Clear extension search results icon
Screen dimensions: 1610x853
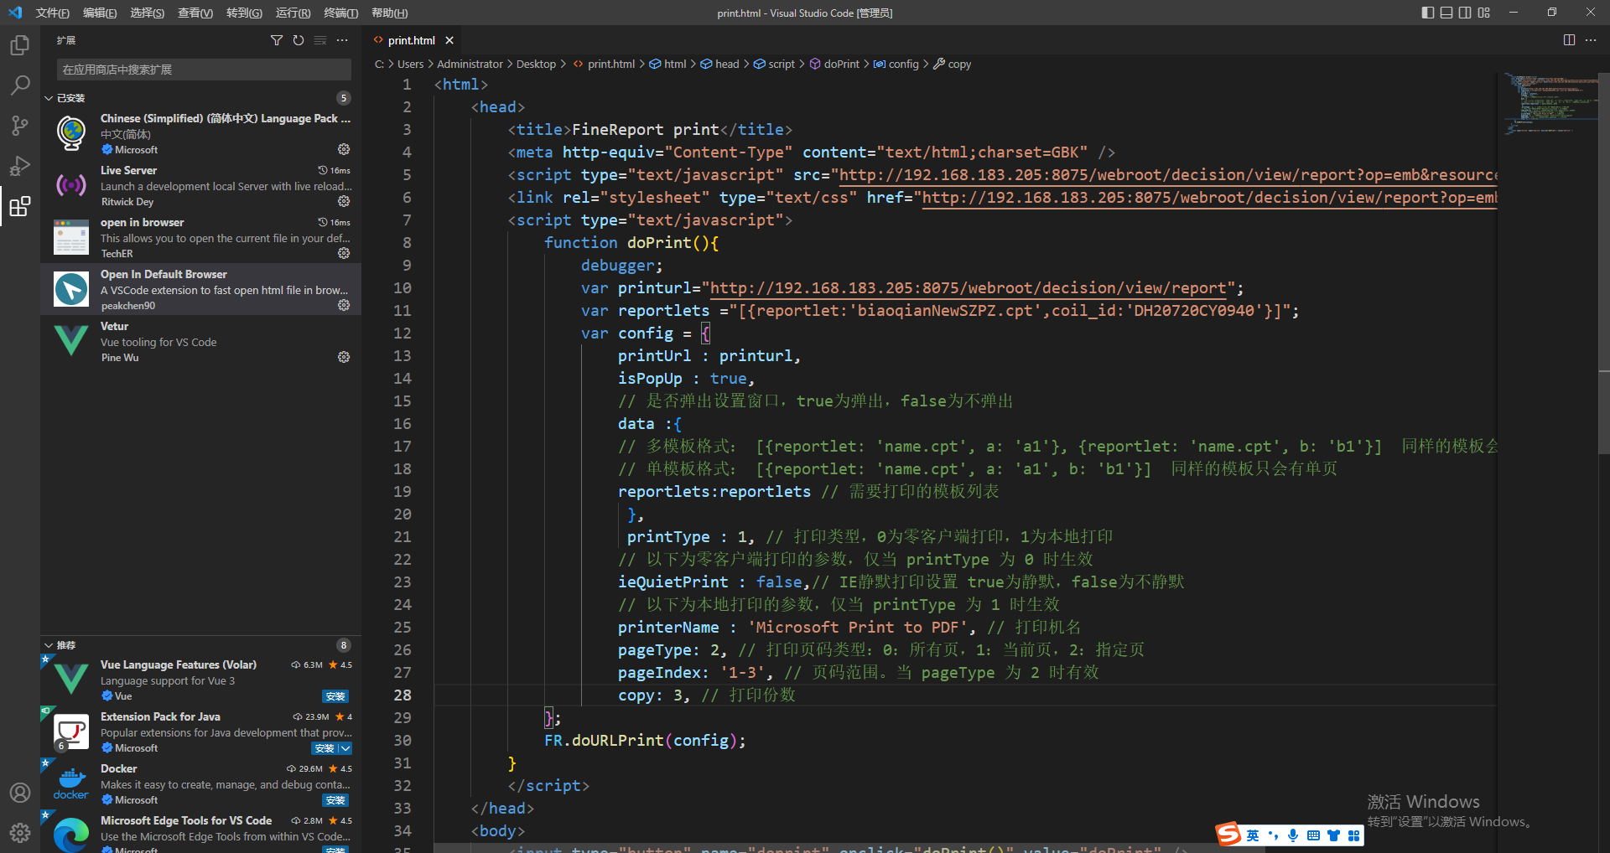(320, 40)
